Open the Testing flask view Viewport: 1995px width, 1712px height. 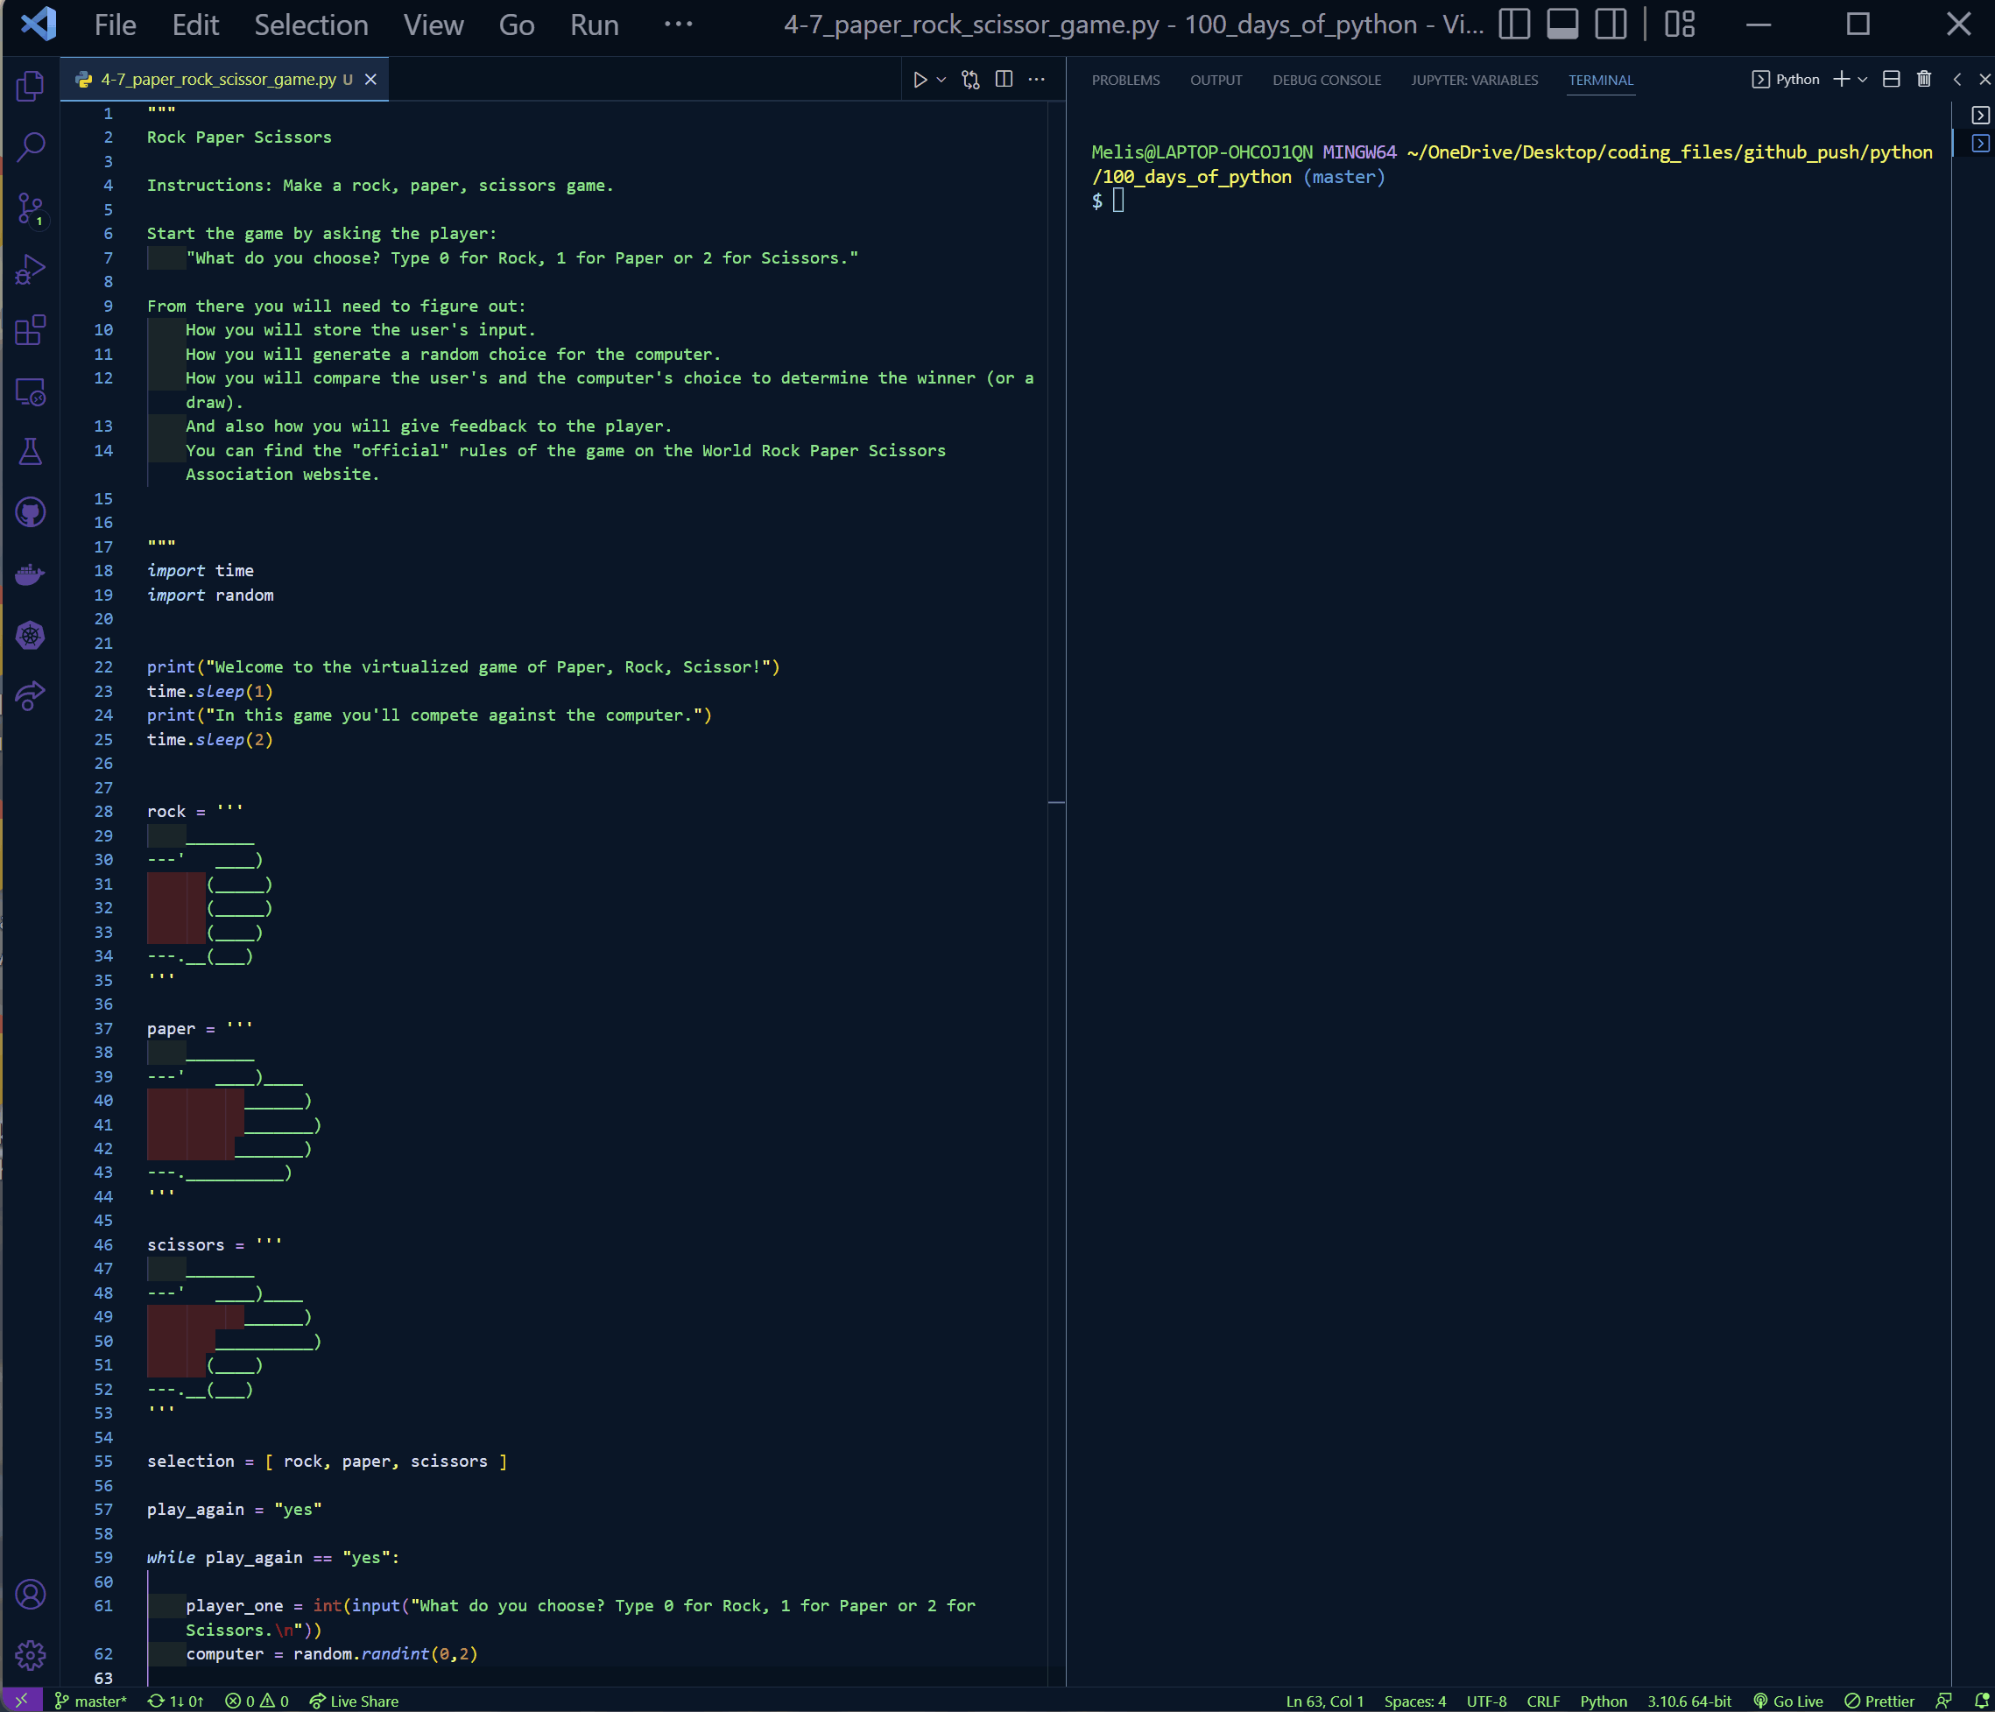(30, 452)
